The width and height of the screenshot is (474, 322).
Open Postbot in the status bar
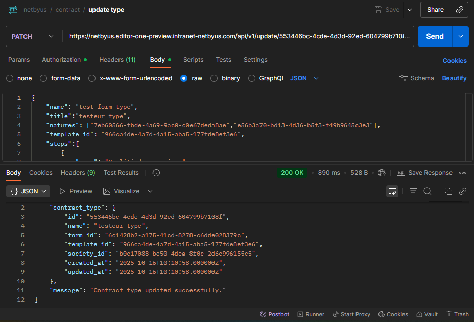274,314
